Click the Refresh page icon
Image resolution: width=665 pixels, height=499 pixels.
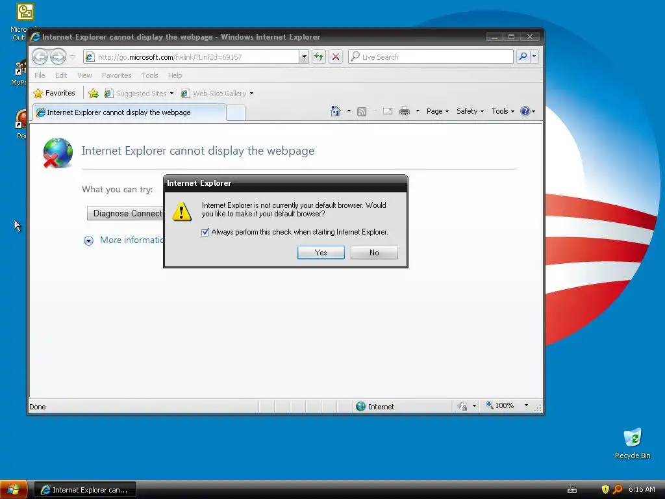click(x=318, y=57)
